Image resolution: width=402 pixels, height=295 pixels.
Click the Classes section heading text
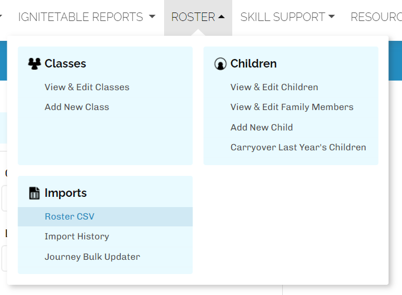(x=65, y=64)
